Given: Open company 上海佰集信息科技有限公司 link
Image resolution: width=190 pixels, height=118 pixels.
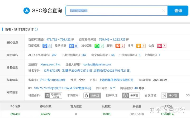Looking at the screenshot, I should pos(116,80).
